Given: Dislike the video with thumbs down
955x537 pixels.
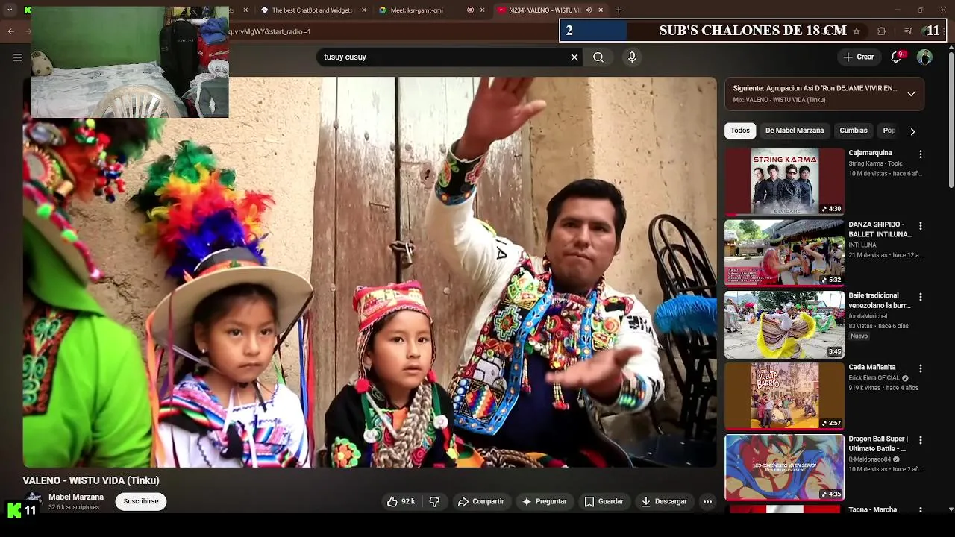Looking at the screenshot, I should (x=434, y=502).
